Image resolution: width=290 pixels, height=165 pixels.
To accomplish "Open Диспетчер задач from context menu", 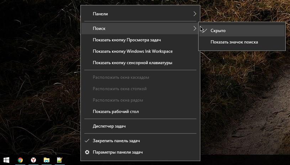I will coord(109,126).
